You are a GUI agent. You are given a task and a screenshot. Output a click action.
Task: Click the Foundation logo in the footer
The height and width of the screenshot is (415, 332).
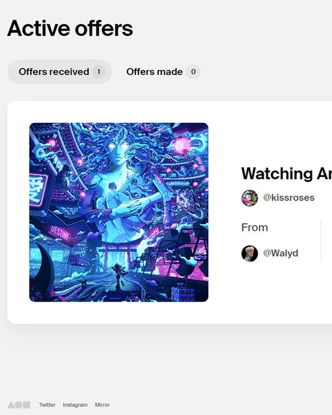(x=18, y=405)
